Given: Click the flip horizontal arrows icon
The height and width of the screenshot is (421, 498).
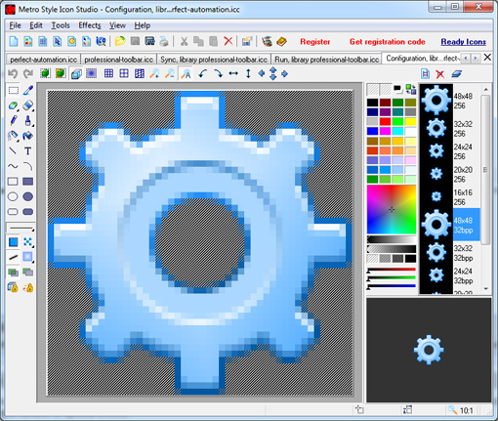Looking at the screenshot, I should 233,73.
